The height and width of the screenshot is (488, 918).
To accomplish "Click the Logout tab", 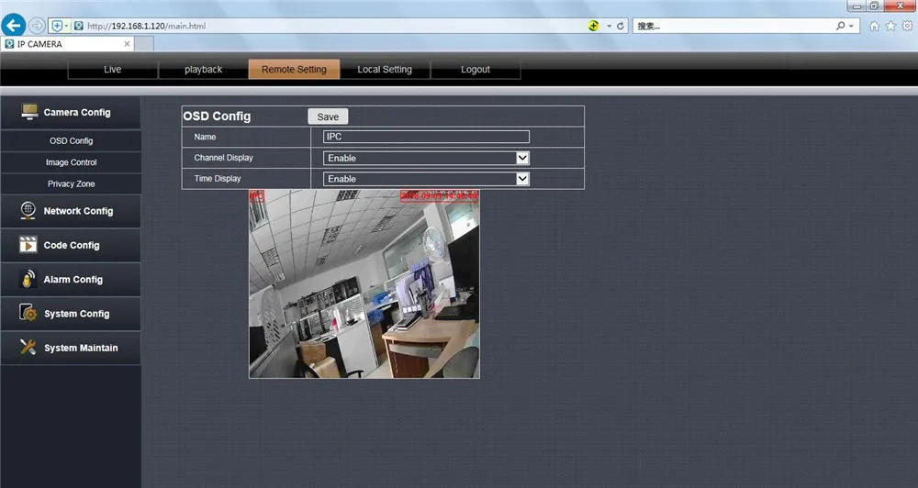I will point(476,69).
